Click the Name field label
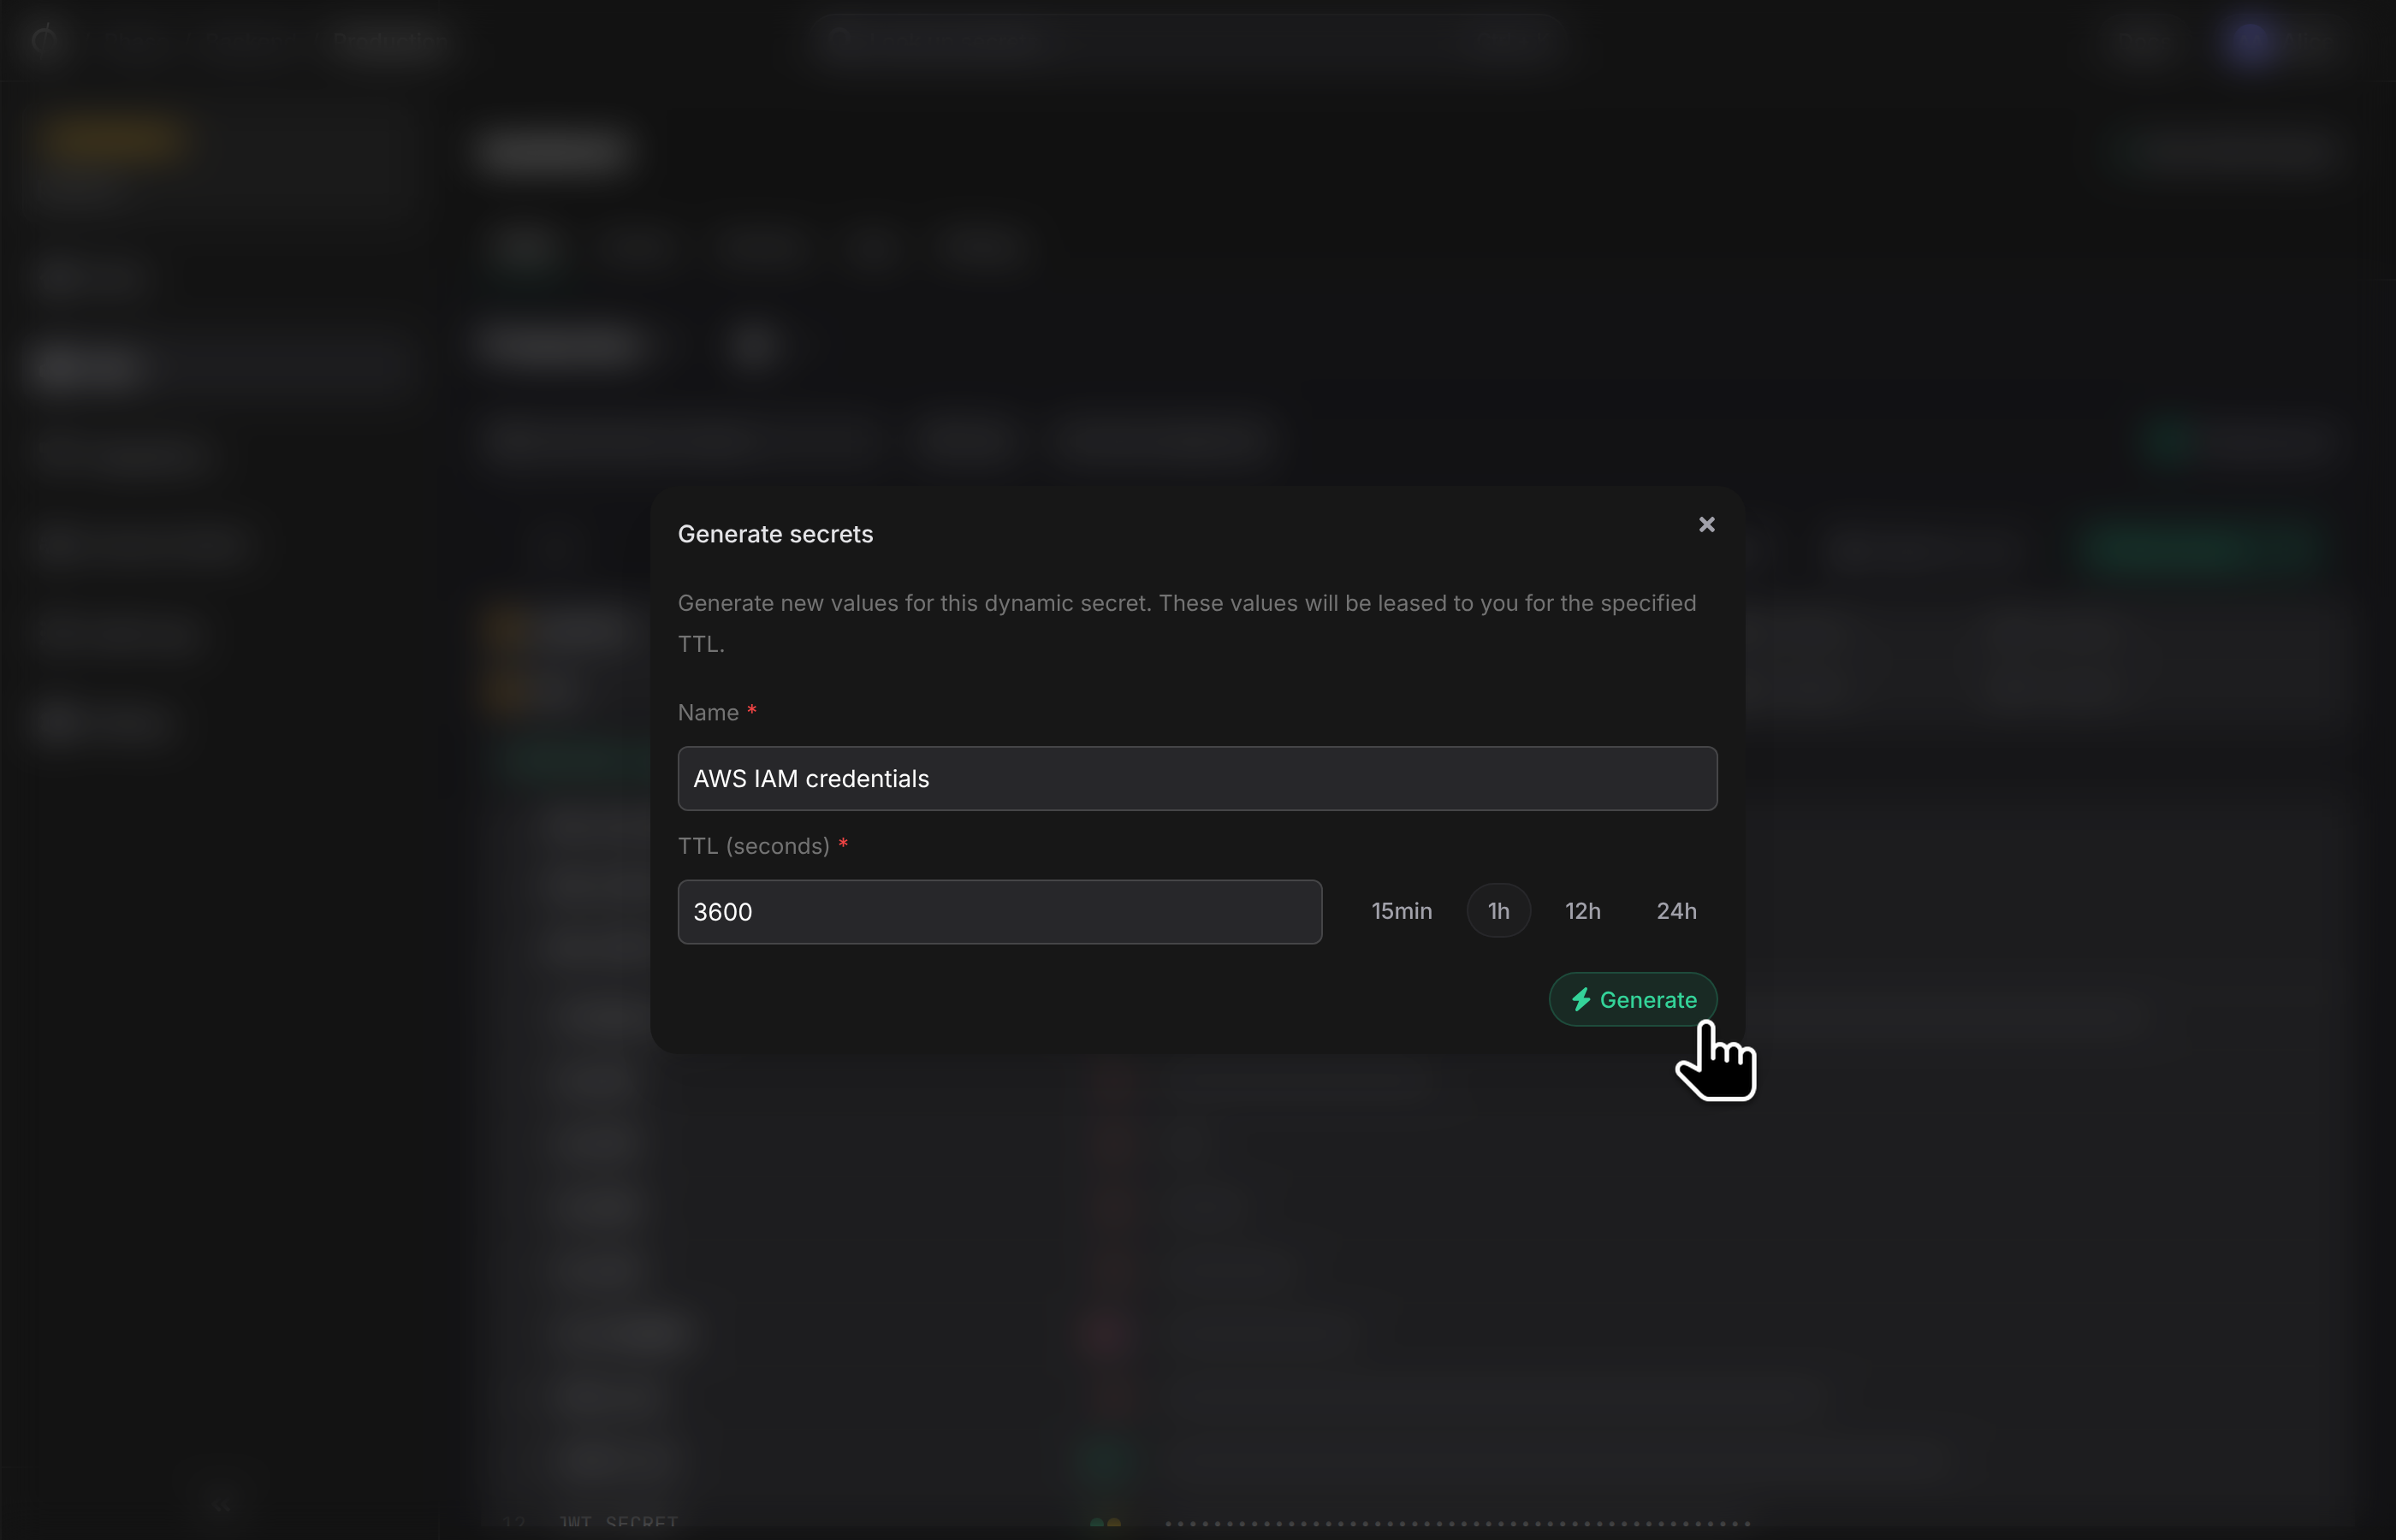This screenshot has width=2396, height=1540. coord(717,712)
